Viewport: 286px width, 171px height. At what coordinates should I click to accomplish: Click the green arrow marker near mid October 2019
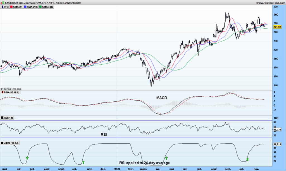point(83,162)
